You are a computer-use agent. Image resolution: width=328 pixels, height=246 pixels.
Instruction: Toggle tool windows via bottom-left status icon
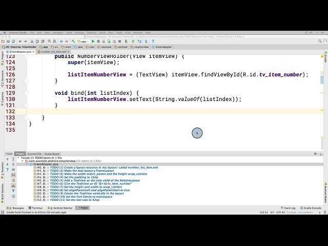(3, 212)
